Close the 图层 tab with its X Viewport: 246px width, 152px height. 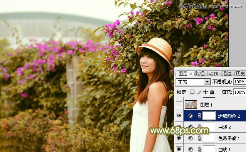coord(191,74)
